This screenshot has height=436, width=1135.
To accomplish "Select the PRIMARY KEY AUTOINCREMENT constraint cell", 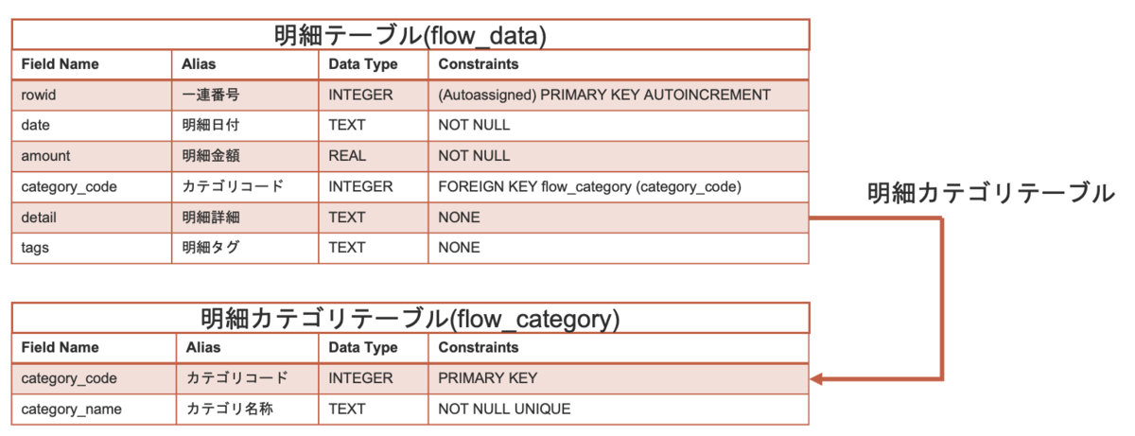I will tap(619, 95).
